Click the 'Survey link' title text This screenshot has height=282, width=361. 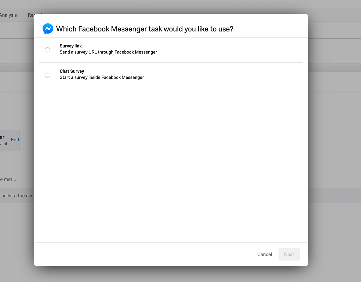click(71, 46)
